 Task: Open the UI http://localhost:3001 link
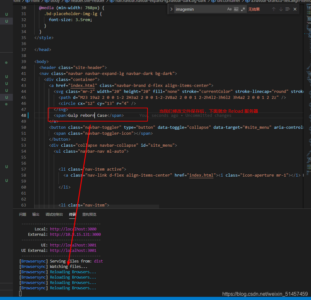click(x=73, y=245)
